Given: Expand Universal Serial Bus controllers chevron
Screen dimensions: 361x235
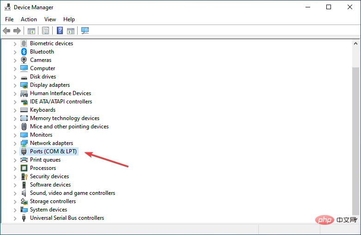Looking at the screenshot, I should point(15,218).
